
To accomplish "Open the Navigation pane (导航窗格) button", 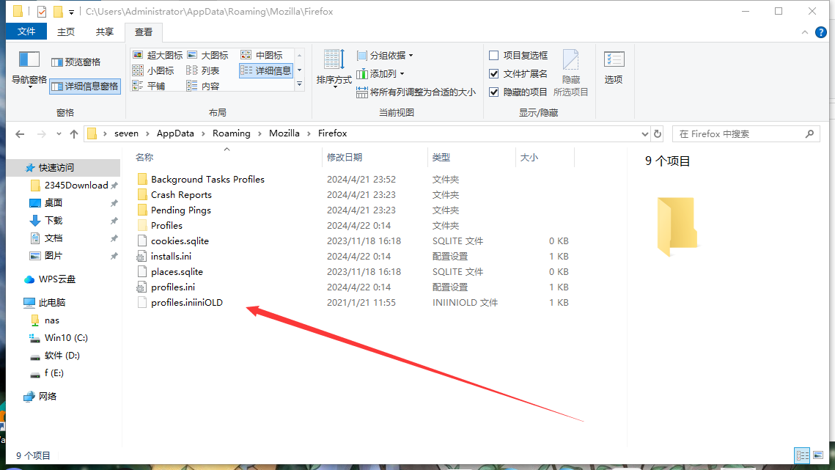I will [29, 69].
